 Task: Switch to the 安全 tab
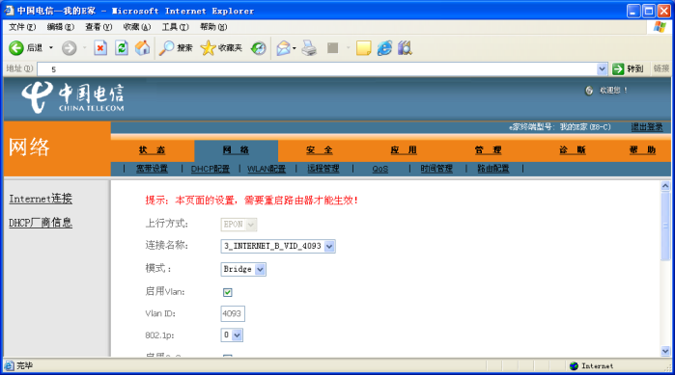tap(320, 150)
